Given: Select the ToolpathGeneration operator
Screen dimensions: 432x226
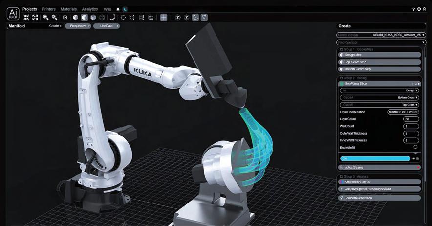Looking at the screenshot, I should [380, 198].
